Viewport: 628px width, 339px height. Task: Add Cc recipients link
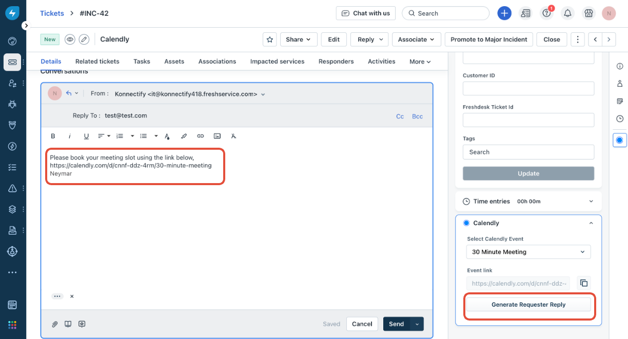point(400,116)
